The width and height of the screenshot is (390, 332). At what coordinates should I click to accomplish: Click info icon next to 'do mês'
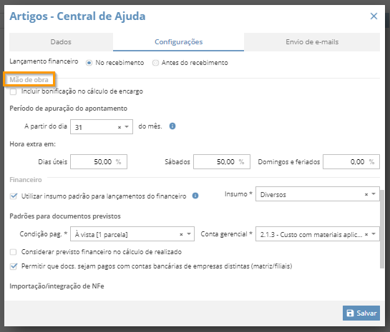172,126
